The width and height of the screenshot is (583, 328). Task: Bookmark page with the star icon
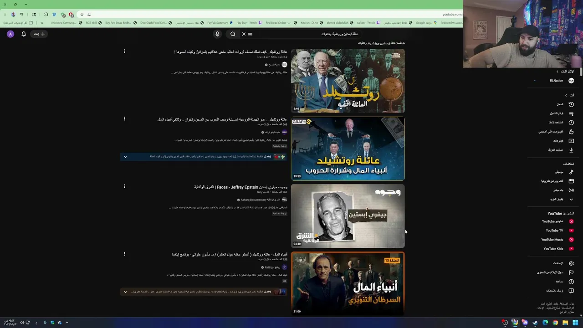[82, 14]
